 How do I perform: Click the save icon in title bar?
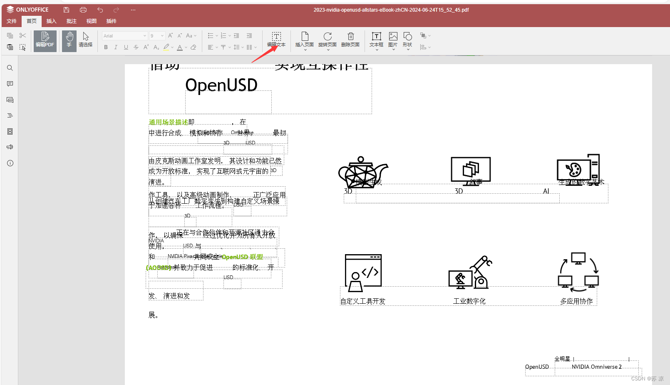[66, 10]
